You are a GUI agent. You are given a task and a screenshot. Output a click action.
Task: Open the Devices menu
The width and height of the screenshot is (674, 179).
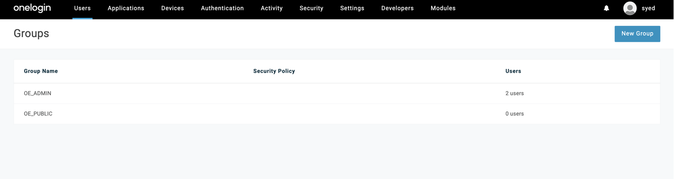tap(172, 8)
